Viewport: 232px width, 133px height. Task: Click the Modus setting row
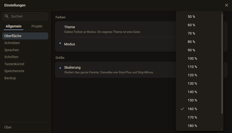tap(115, 44)
